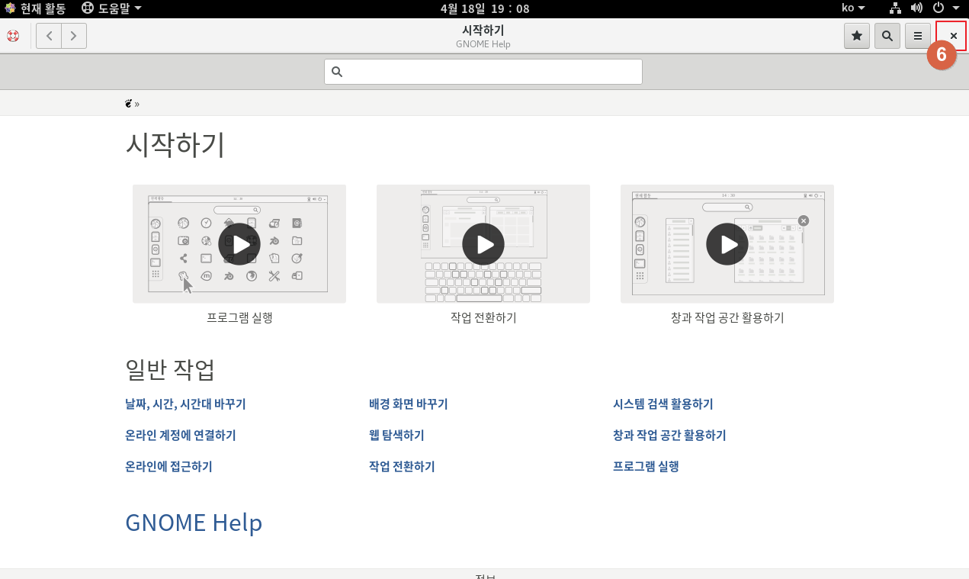Click inside the help search field
Image resolution: width=969 pixels, height=579 pixels.
coord(483,72)
